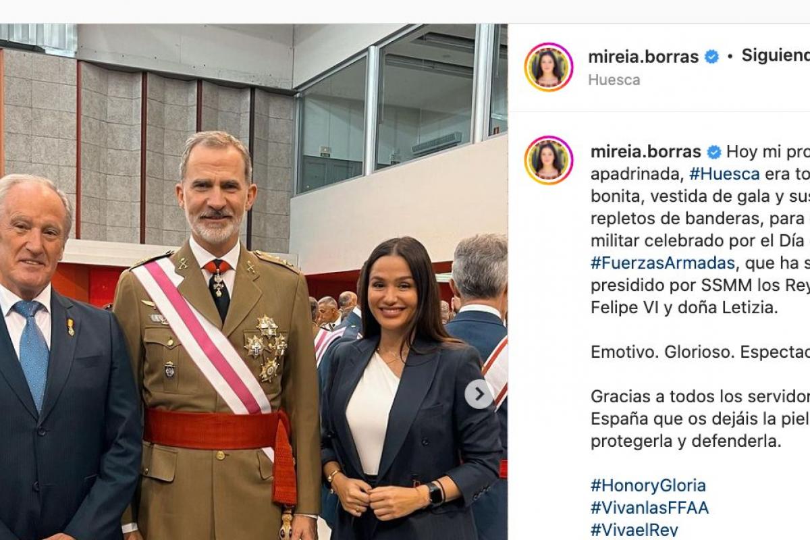Screen dimensions: 810x540
Task: Open the mireia.borras profile from the post header
Action: coord(643,57)
